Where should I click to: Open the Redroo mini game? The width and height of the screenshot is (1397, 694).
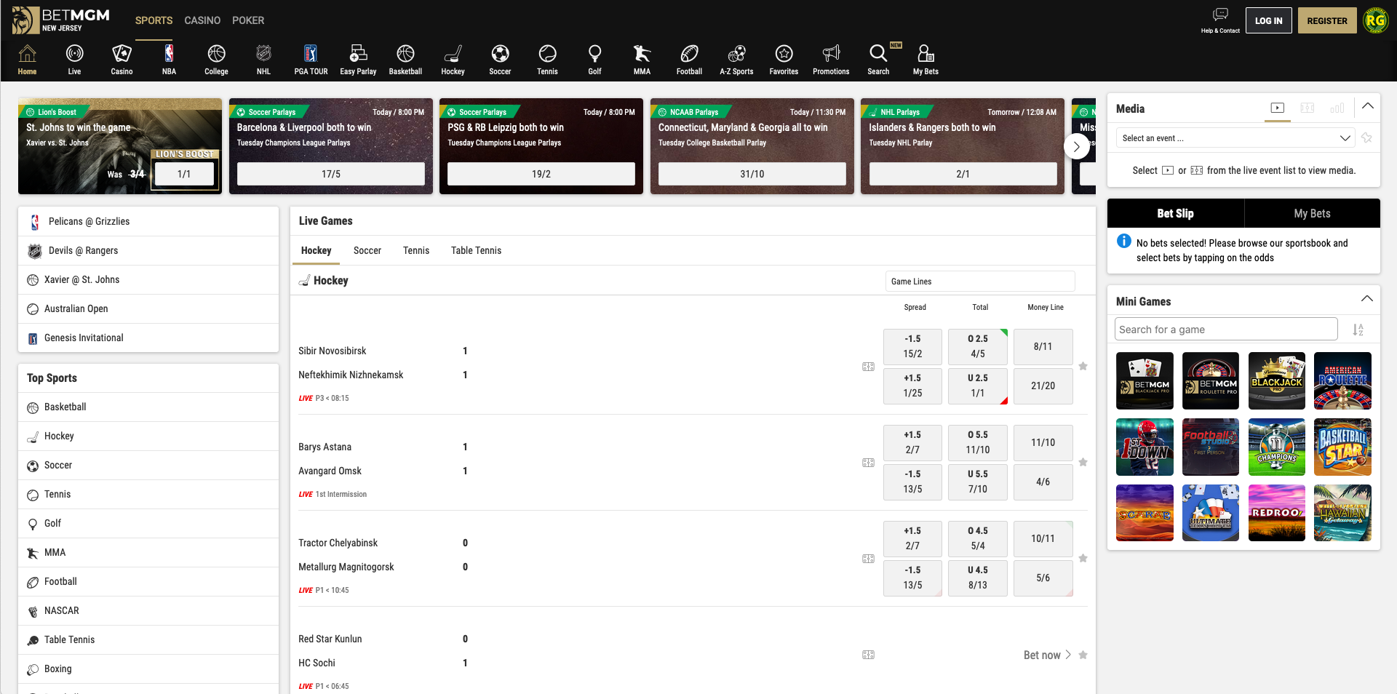click(x=1276, y=513)
